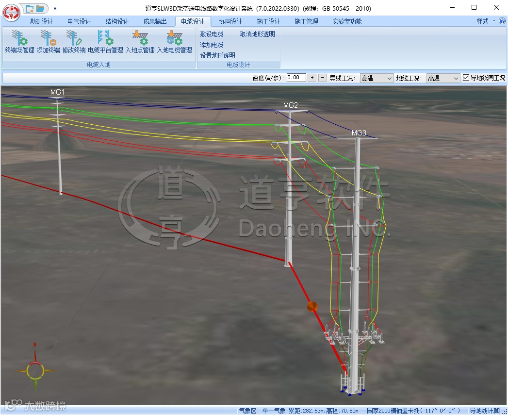This screenshot has width=508, height=415.
Task: Click the 电缆入地 ribbon group label
Action: pos(99,65)
